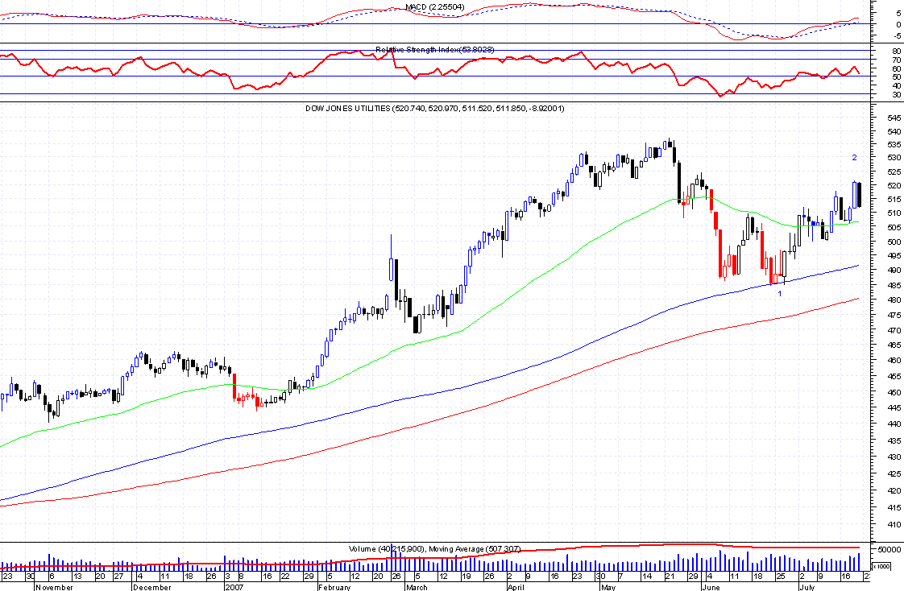Select the Relative Strength Index(53.8028) label
The width and height of the screenshot is (904, 591).
point(435,50)
